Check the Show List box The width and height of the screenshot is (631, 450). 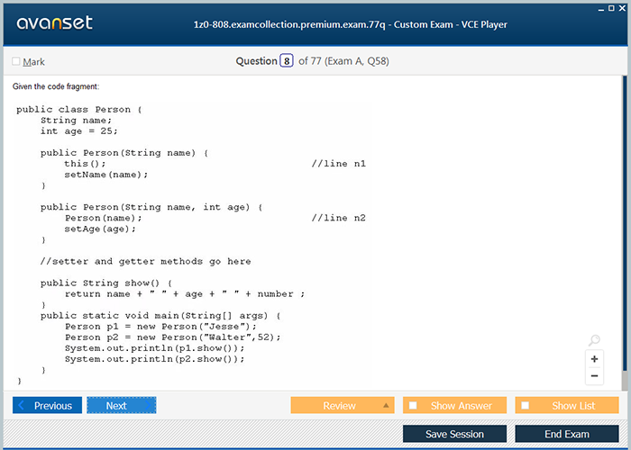(526, 406)
